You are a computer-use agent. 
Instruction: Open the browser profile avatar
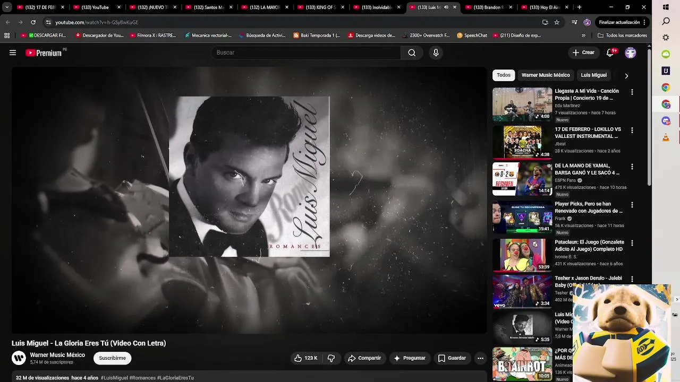point(587,22)
